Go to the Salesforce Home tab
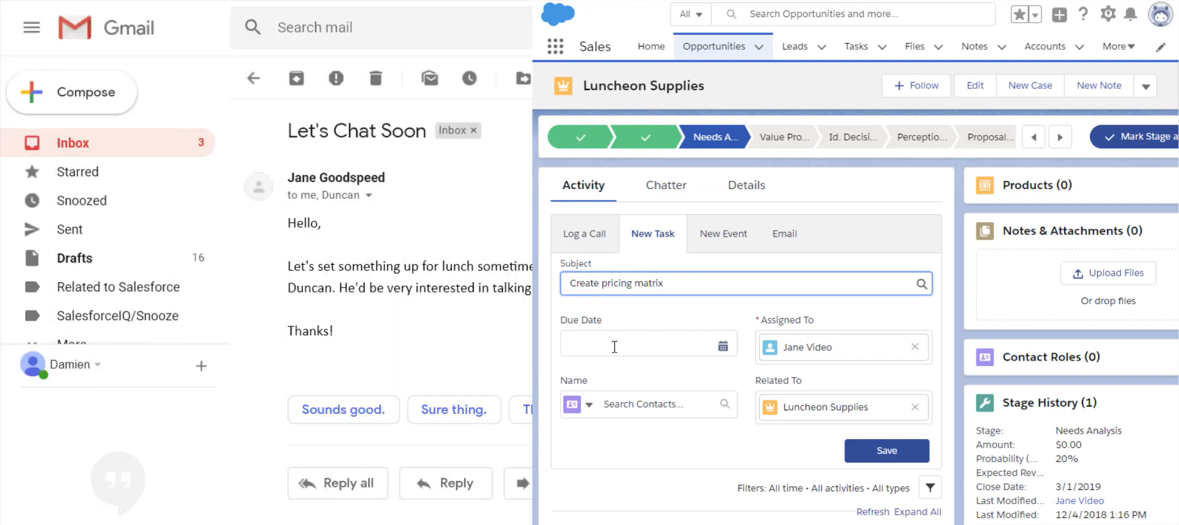 click(651, 47)
